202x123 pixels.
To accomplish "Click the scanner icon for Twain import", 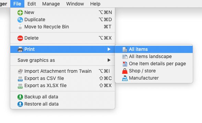I will (x=20, y=71).
